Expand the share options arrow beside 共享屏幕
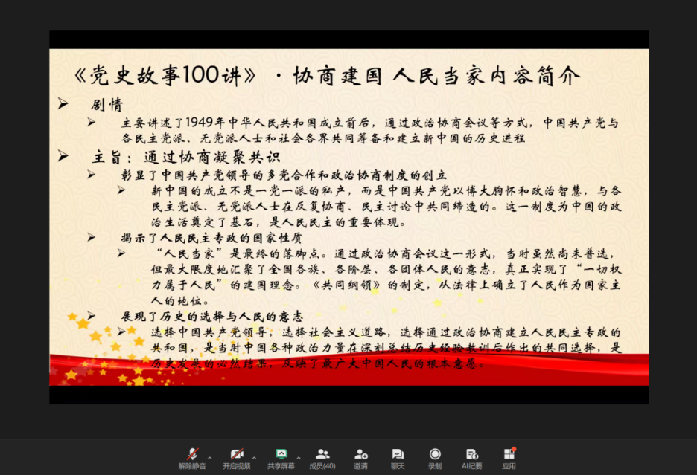The height and width of the screenshot is (475, 697). pos(299,457)
